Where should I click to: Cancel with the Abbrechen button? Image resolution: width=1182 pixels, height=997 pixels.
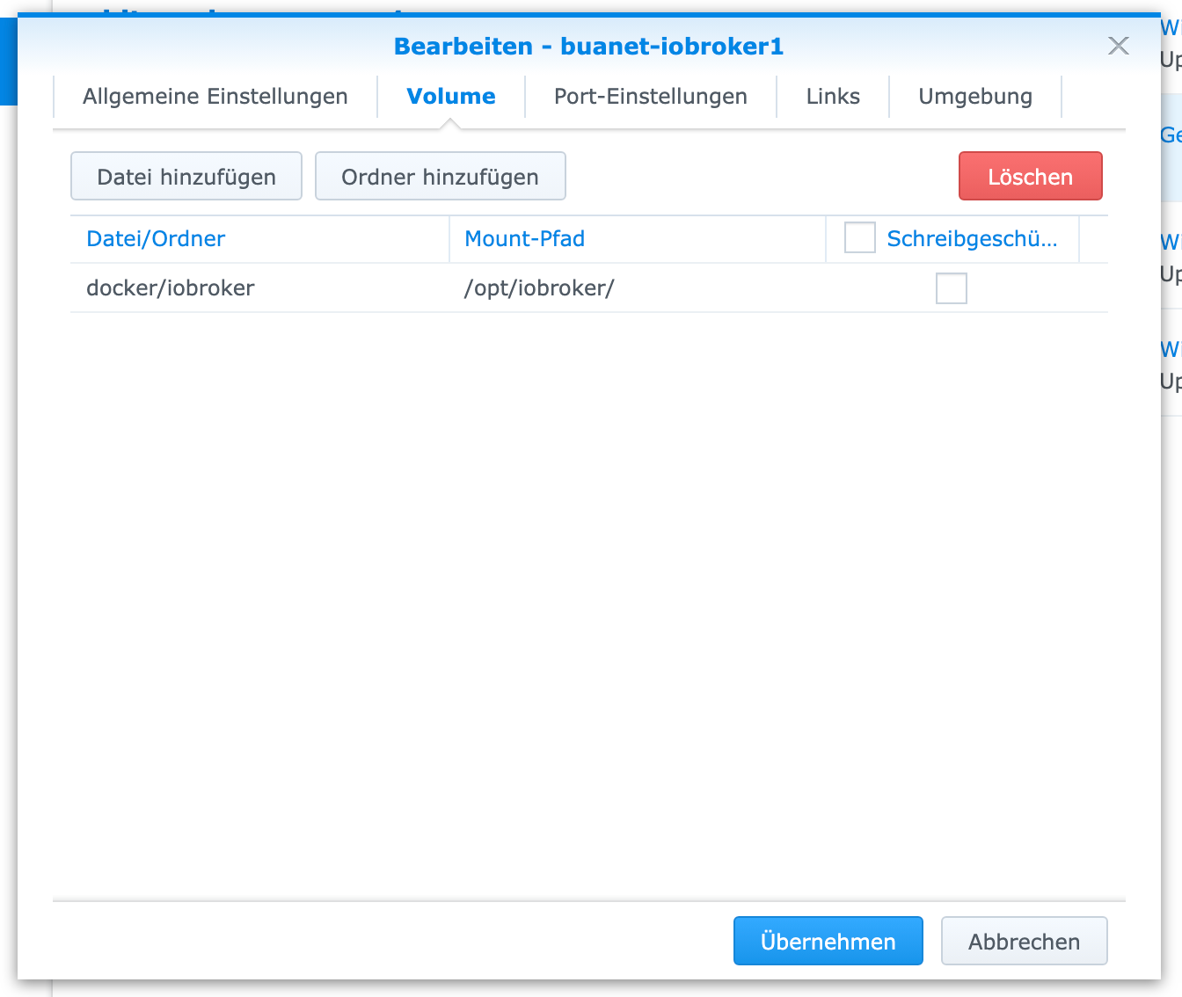point(1024,941)
